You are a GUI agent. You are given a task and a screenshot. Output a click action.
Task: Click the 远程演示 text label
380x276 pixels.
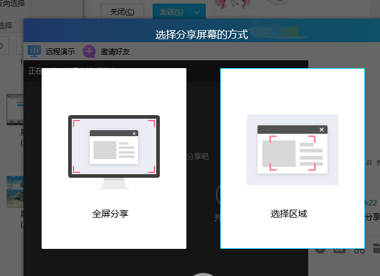(60, 52)
